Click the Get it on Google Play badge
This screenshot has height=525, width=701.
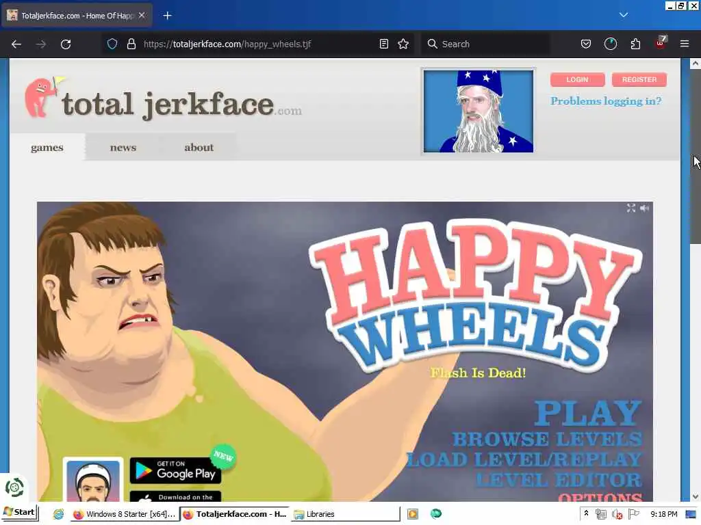175,470
